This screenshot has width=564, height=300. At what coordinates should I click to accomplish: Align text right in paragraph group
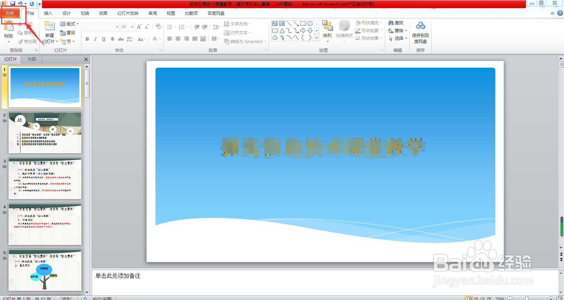pos(186,39)
